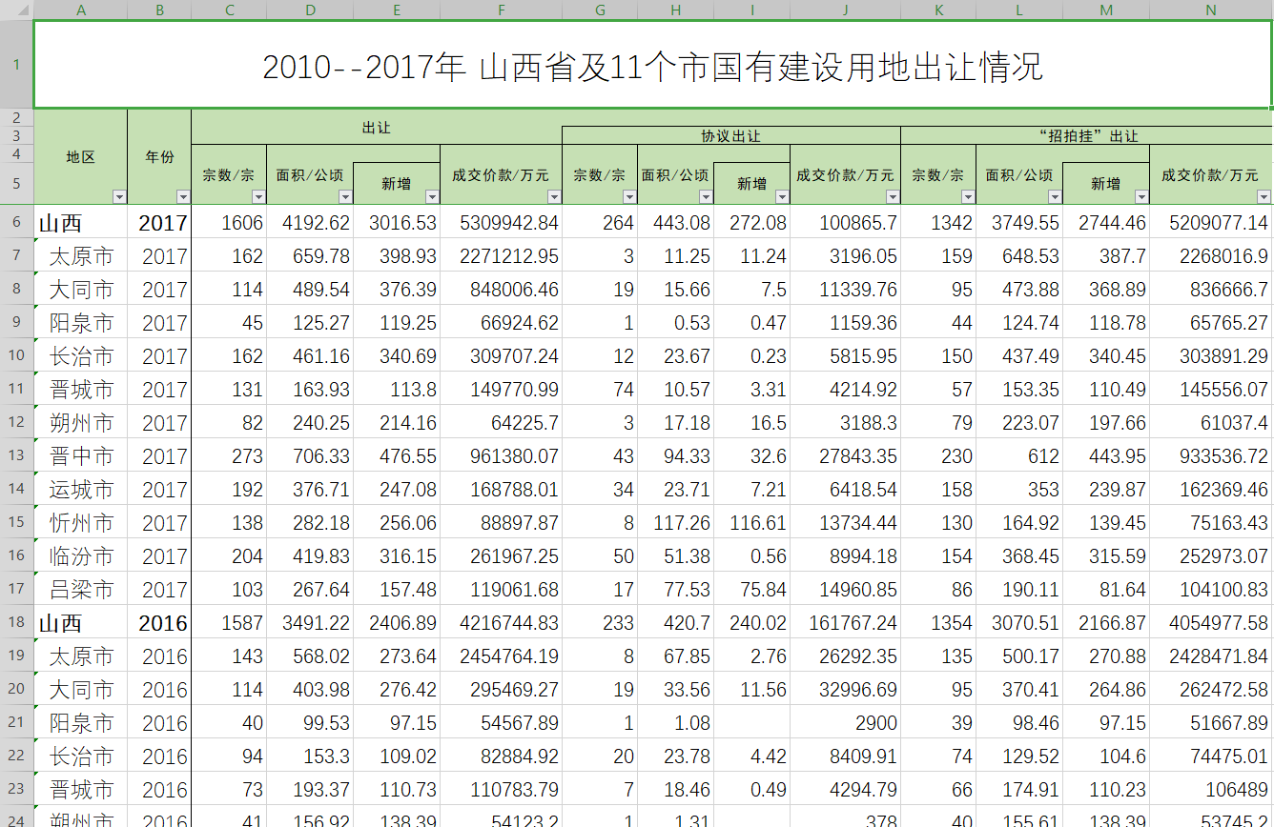Screen dimensions: 1274x827
Task: Select the column N header
Action: pyautogui.click(x=1211, y=10)
